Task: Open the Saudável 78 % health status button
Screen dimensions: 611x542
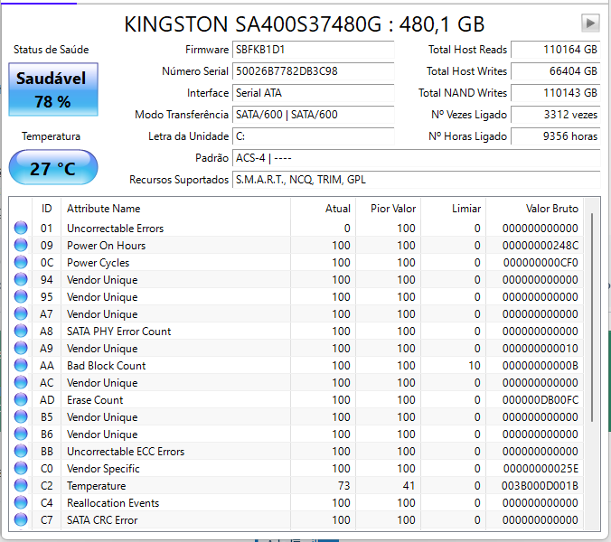Action: (x=53, y=89)
